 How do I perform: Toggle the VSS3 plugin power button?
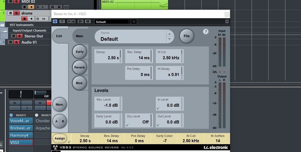pyautogui.click(x=55, y=21)
